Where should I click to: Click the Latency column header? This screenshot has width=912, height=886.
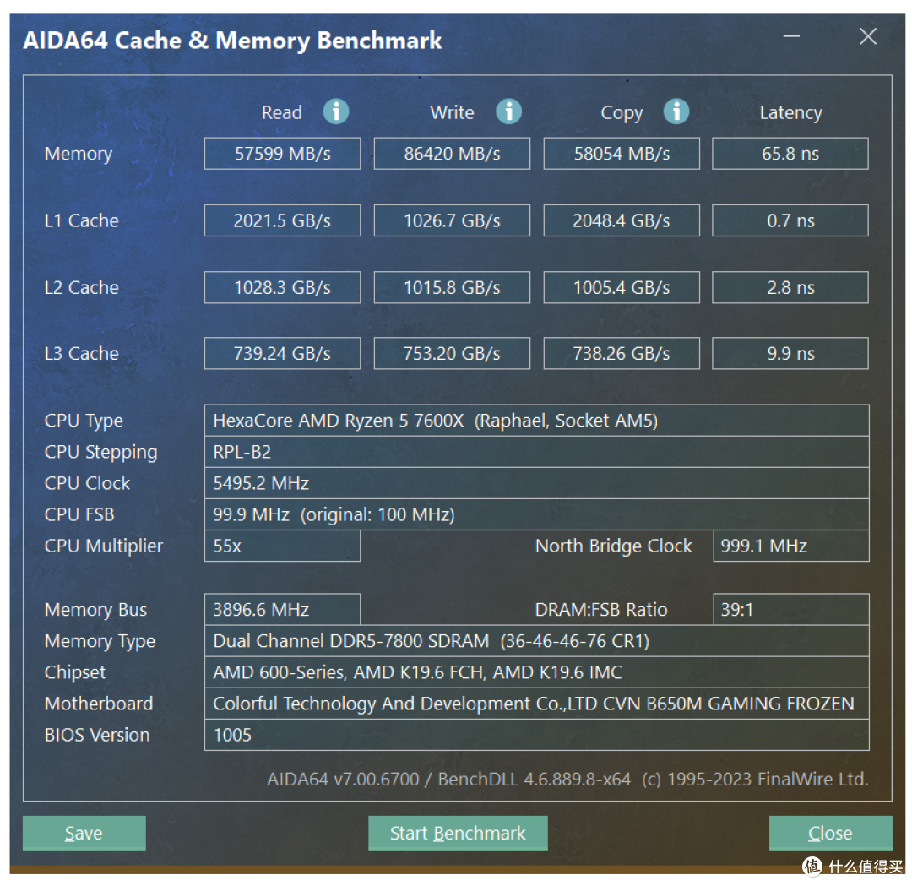click(x=790, y=113)
